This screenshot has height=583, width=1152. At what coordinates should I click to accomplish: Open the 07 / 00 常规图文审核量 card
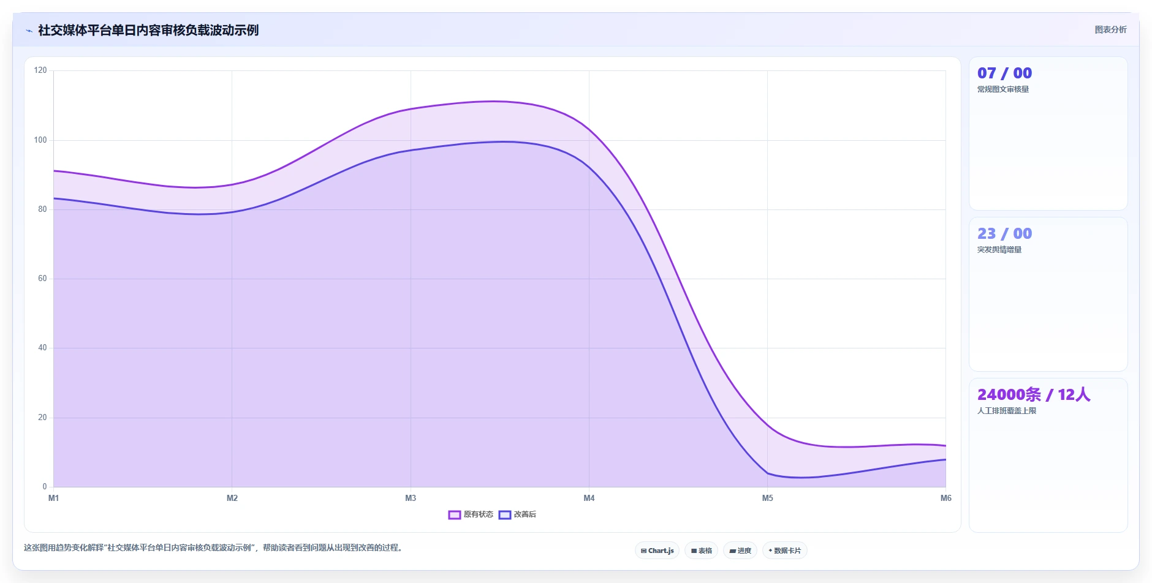click(1048, 134)
